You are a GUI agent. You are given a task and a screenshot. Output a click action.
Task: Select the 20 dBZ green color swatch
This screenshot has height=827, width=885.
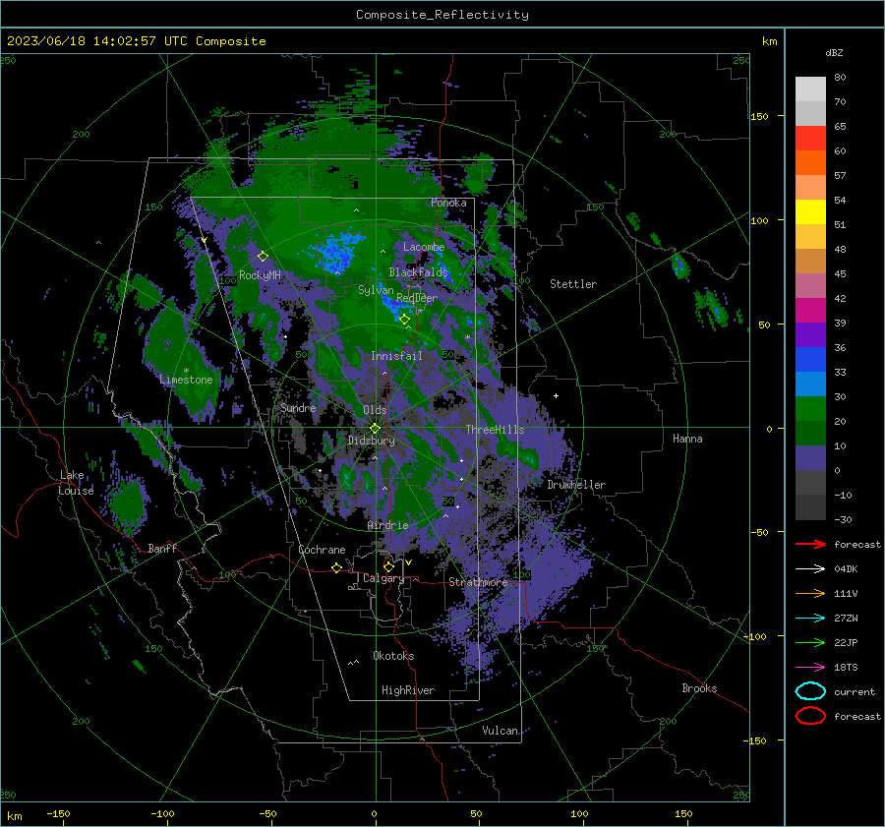810,409
